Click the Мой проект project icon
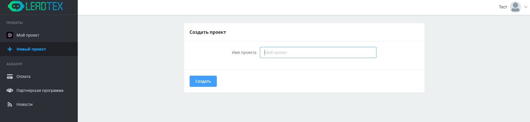This screenshot has width=530, height=122. coord(10,35)
